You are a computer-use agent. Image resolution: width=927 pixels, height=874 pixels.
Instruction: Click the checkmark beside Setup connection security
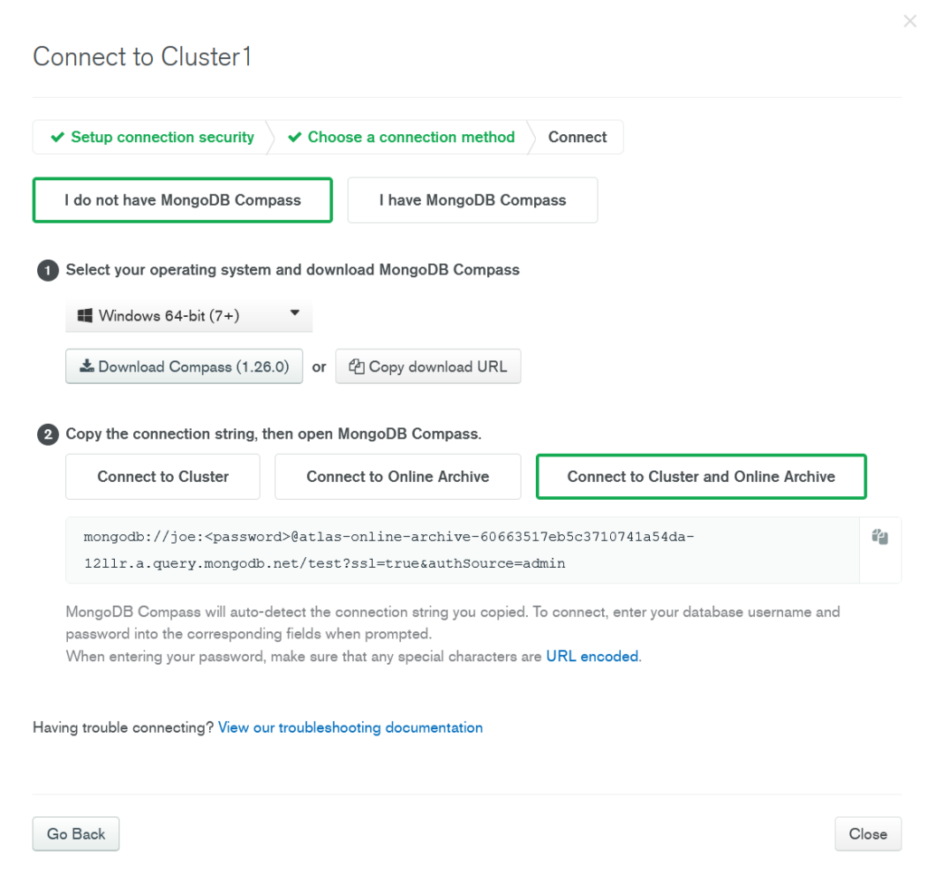[x=57, y=137]
